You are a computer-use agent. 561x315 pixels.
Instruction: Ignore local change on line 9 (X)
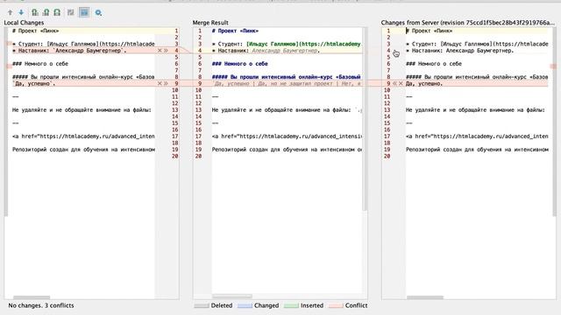(x=160, y=84)
